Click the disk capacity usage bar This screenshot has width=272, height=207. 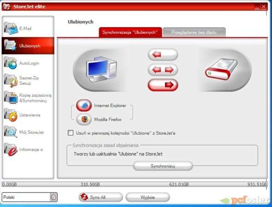coord(135,184)
